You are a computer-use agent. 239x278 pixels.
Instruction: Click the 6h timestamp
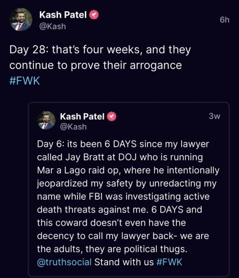225,19
